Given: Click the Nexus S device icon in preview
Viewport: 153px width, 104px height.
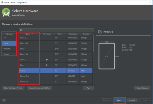Looking at the screenshot, I should (100, 32).
